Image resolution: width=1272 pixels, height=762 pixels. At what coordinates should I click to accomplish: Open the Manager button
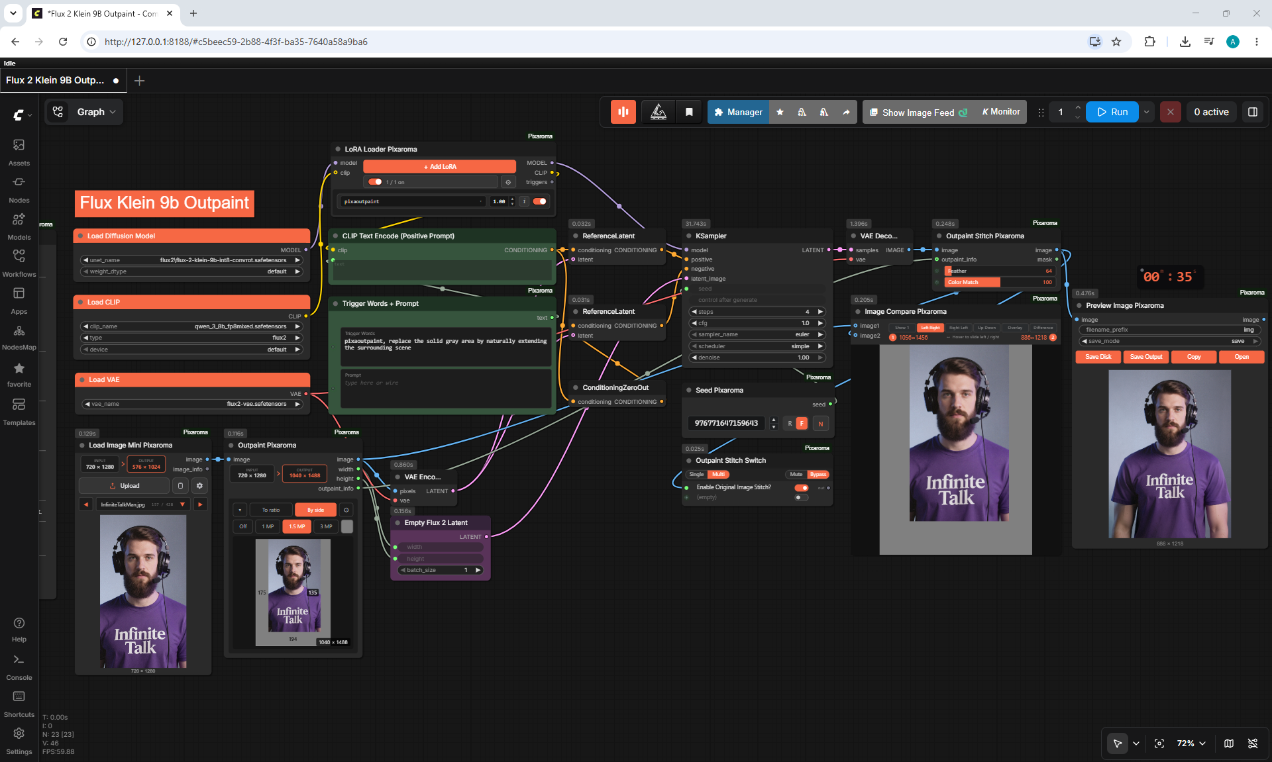pyautogui.click(x=738, y=112)
